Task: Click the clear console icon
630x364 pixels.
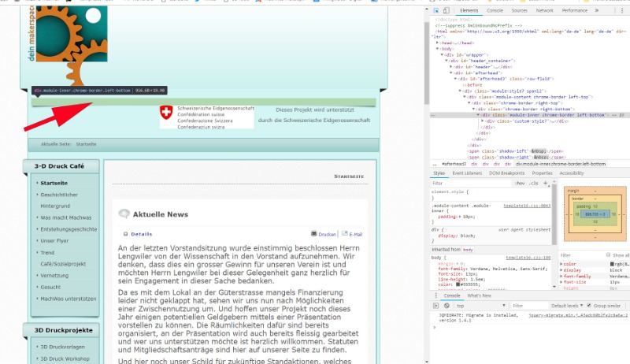Action: click(447, 306)
